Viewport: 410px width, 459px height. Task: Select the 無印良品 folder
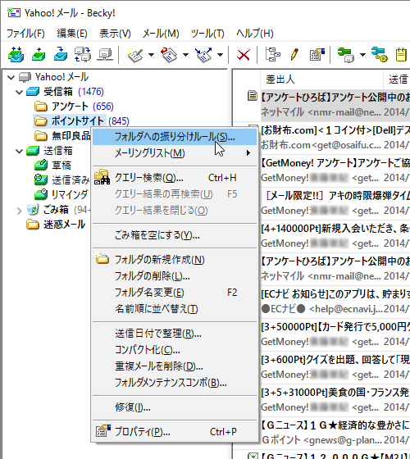click(x=62, y=136)
